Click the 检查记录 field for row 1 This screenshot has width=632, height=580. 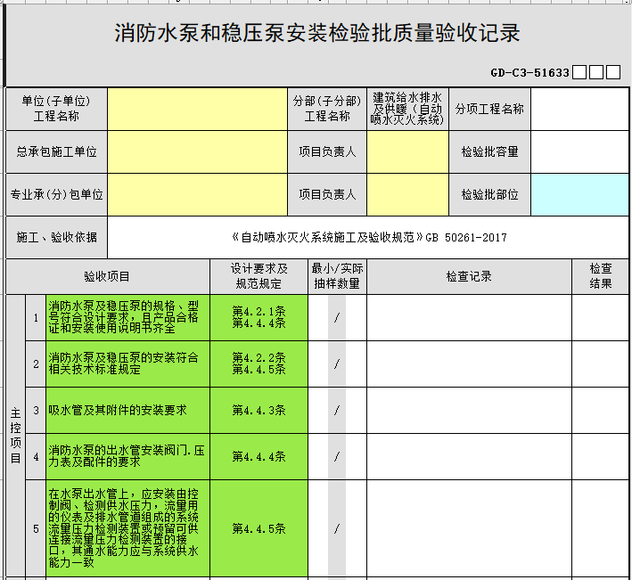click(x=469, y=317)
